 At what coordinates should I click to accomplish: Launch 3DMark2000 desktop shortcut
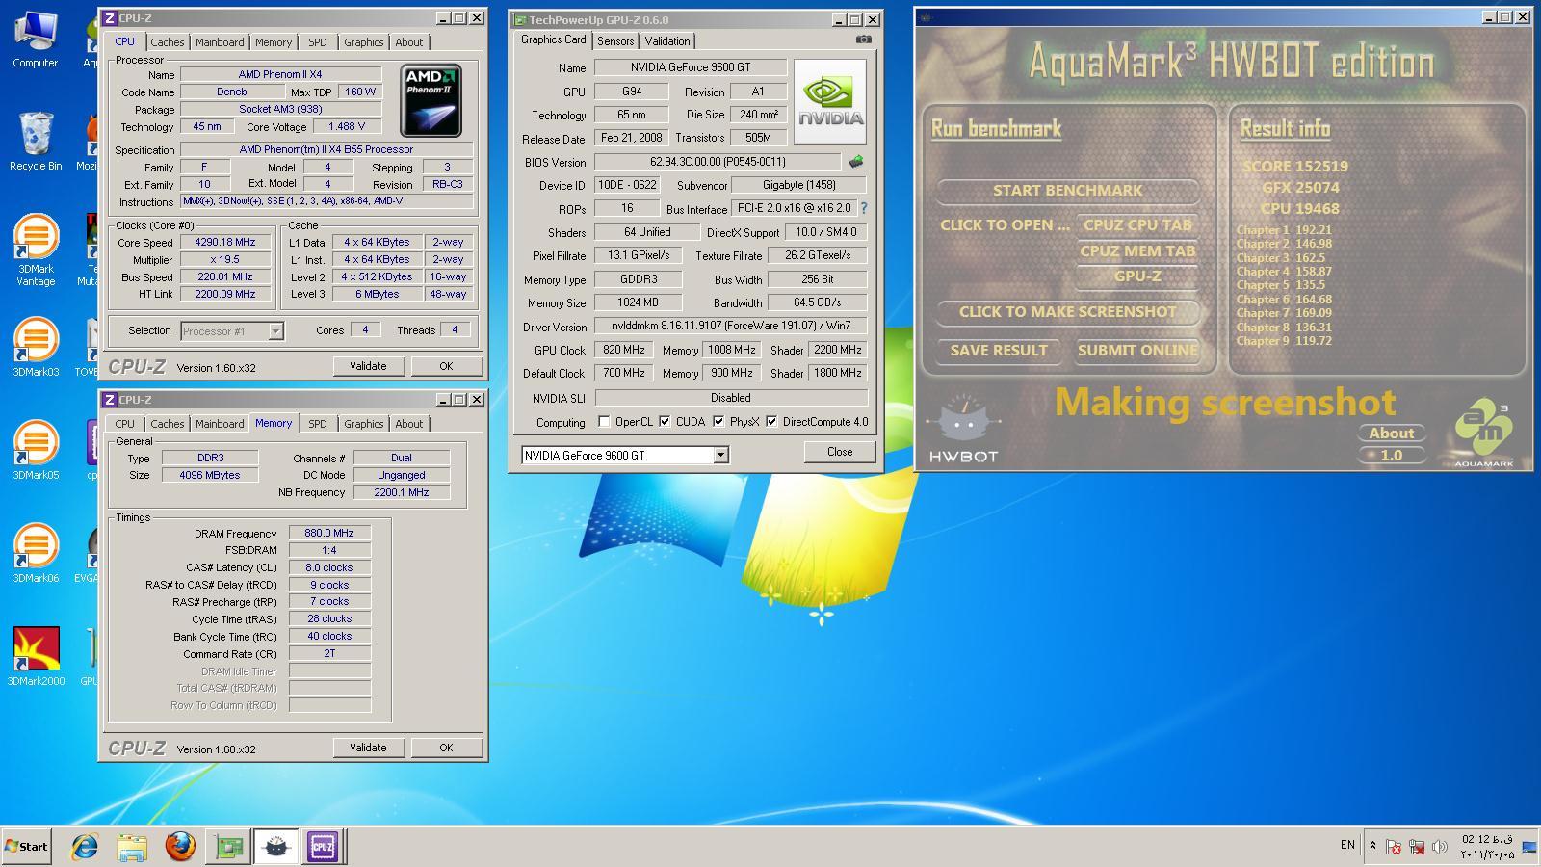[36, 656]
